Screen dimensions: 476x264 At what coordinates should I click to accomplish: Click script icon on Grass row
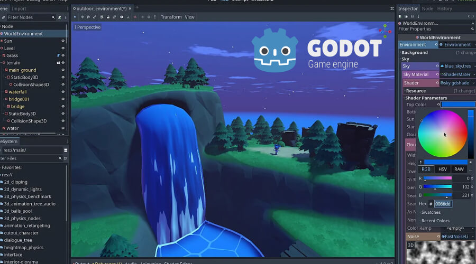point(58,55)
